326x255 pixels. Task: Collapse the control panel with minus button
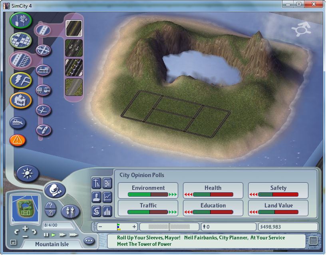[x=13, y=242]
